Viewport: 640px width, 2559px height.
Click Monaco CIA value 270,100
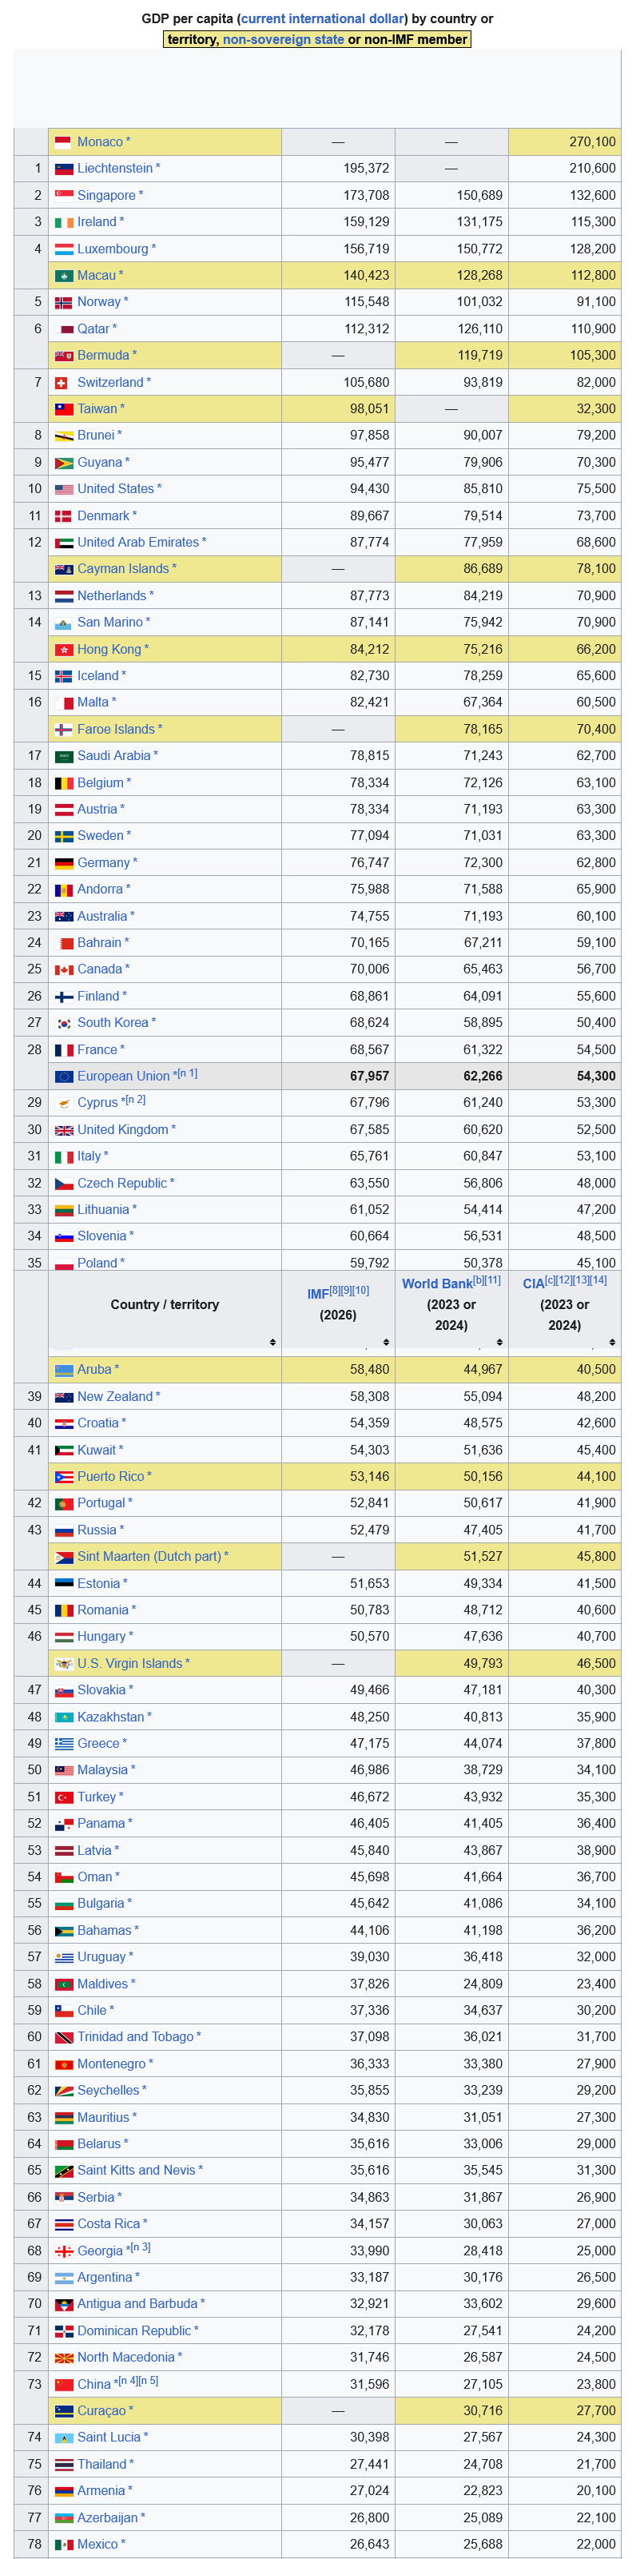592,142
